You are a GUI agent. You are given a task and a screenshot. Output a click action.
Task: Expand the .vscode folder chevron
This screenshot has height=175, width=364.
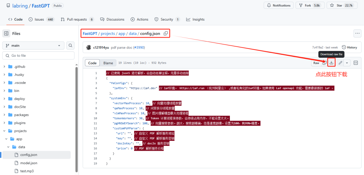click(x=4, y=83)
